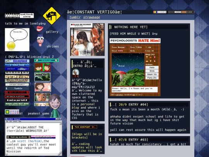Click the Hello action button in pet widget
The image size is (209, 157).
[152, 67]
